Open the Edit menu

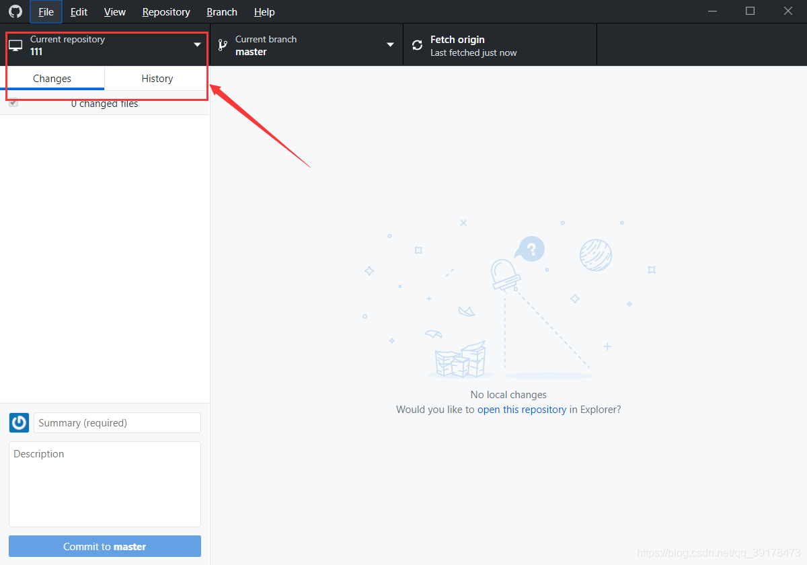click(x=79, y=12)
